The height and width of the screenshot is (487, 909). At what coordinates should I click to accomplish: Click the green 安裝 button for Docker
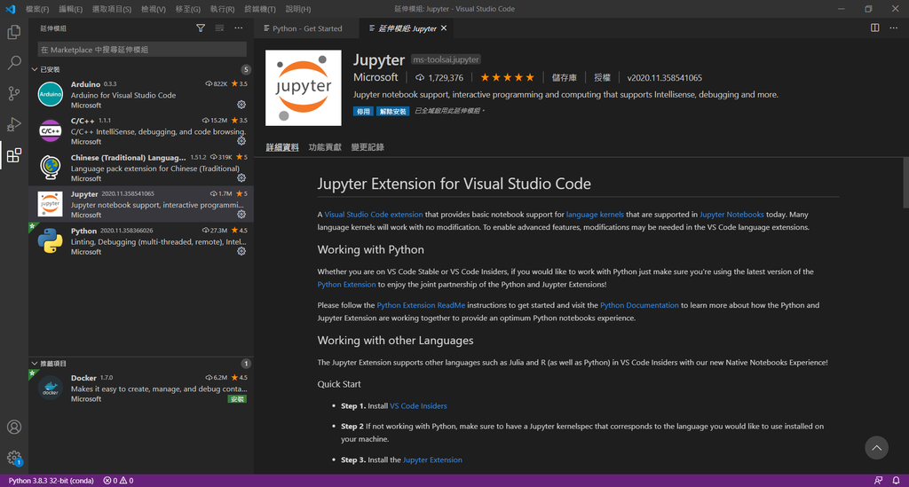point(238,399)
